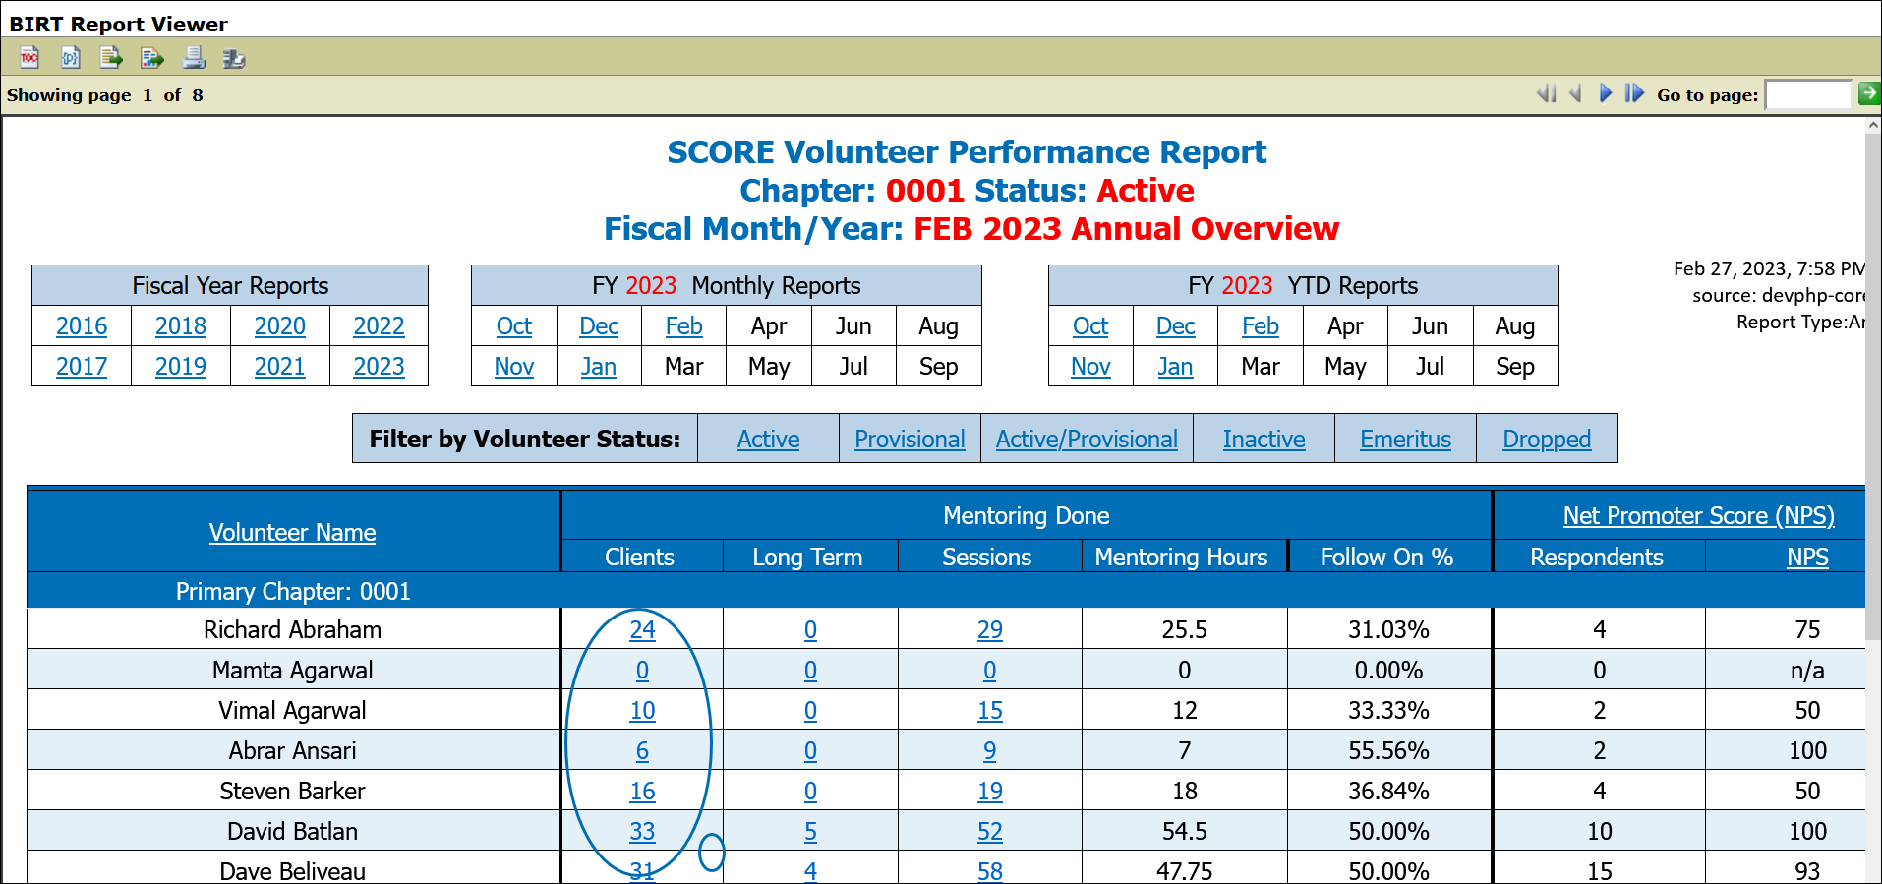Click the report scrollbar up arrow
The height and width of the screenshot is (884, 1882).
(x=1873, y=126)
